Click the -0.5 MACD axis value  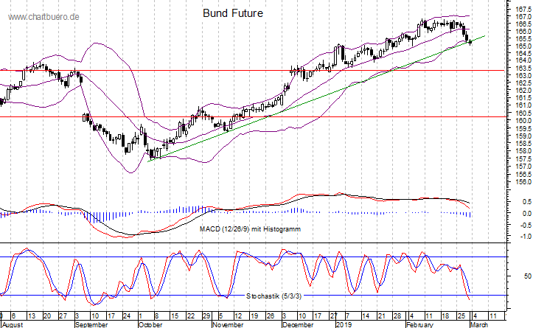tap(526, 225)
